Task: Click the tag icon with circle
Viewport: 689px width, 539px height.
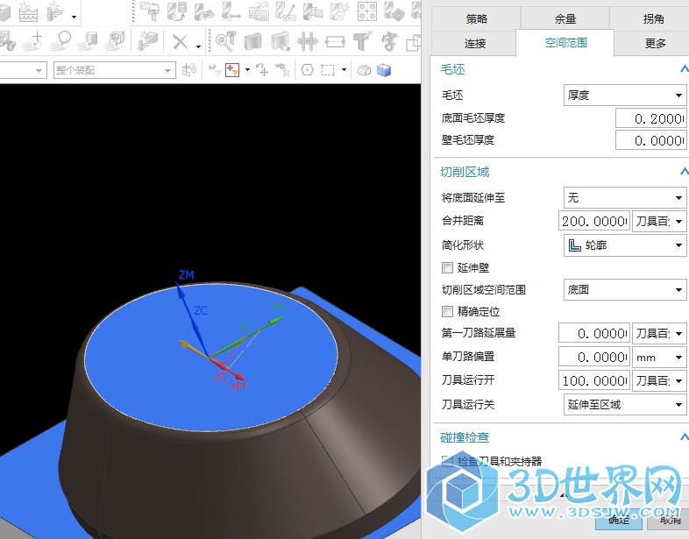Action: tap(61, 41)
